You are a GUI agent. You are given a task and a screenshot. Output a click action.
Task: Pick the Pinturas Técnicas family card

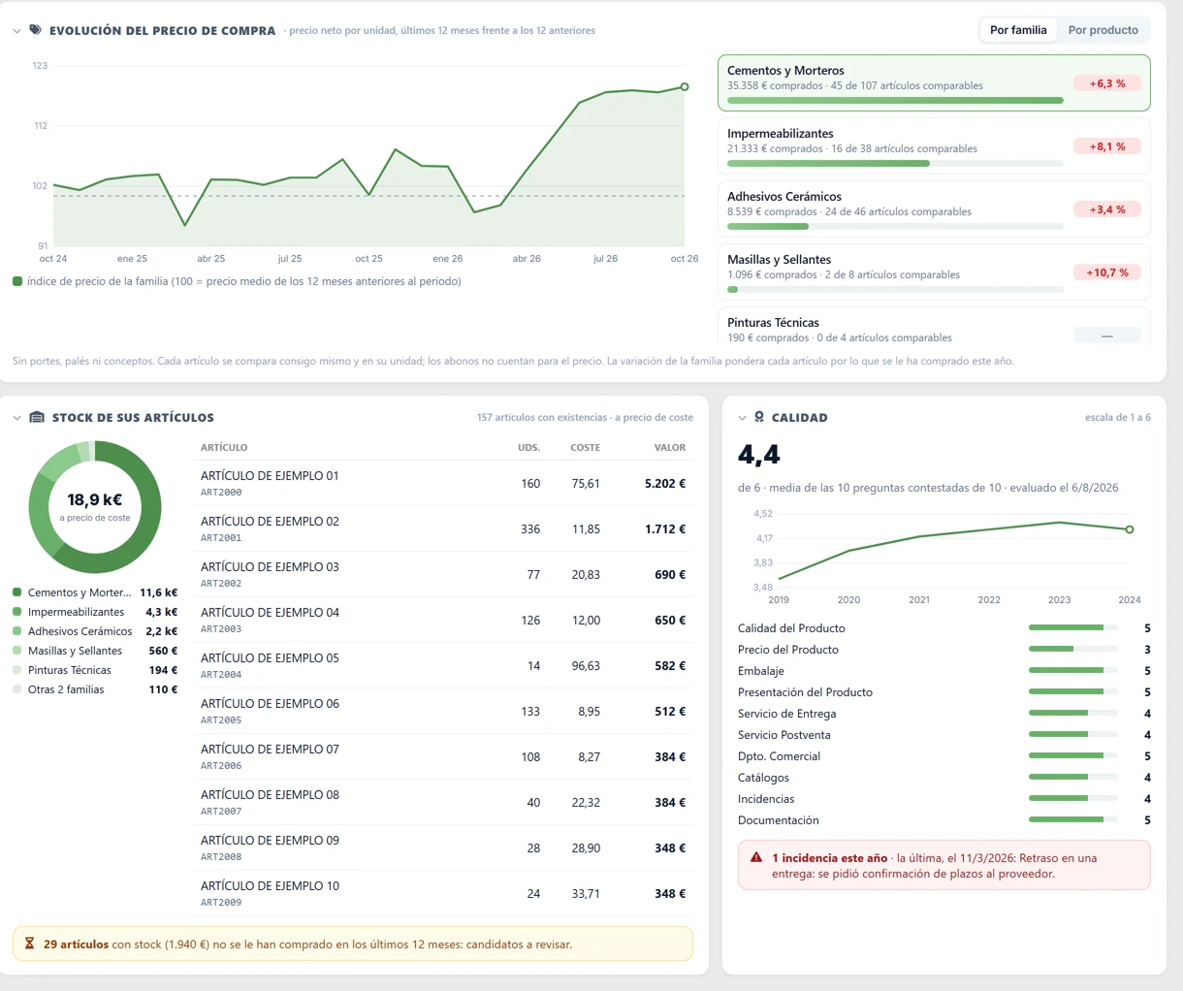(x=934, y=326)
